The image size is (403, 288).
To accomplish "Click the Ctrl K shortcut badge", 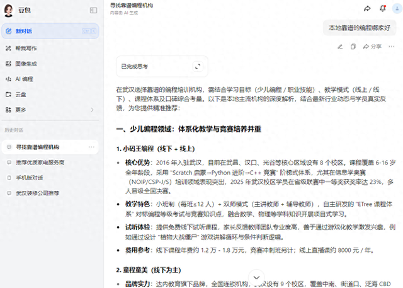I will coord(89,31).
